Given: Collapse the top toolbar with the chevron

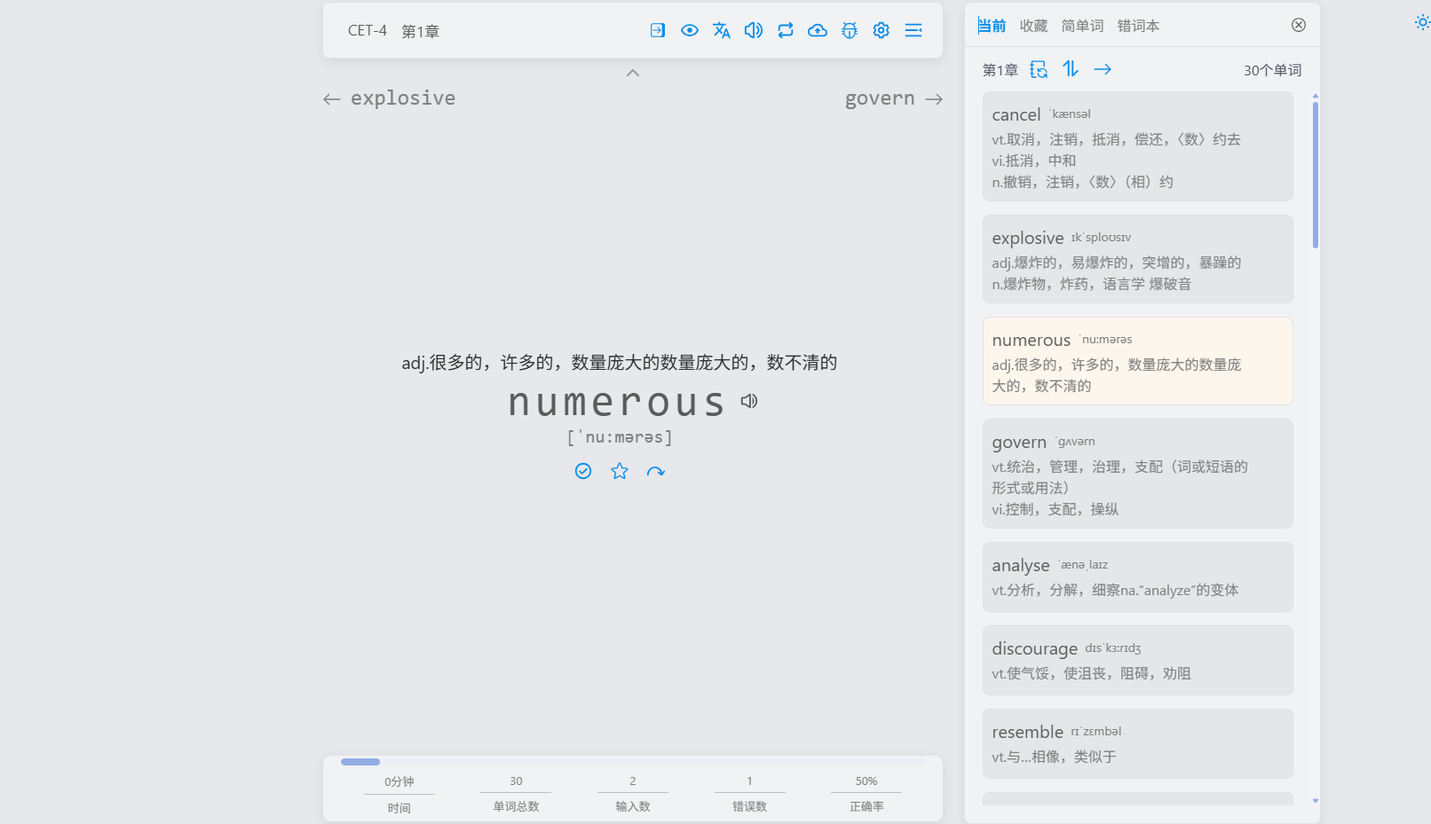Looking at the screenshot, I should point(633,73).
